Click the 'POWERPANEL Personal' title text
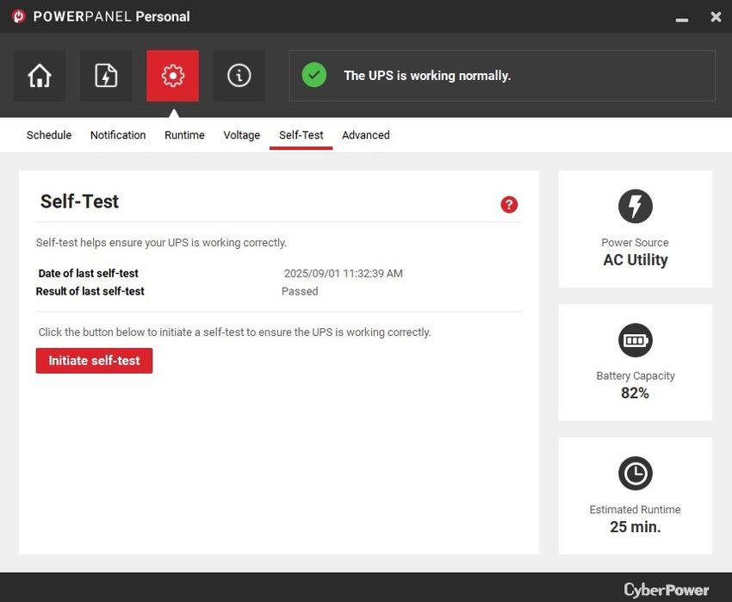732x602 pixels. click(x=111, y=16)
